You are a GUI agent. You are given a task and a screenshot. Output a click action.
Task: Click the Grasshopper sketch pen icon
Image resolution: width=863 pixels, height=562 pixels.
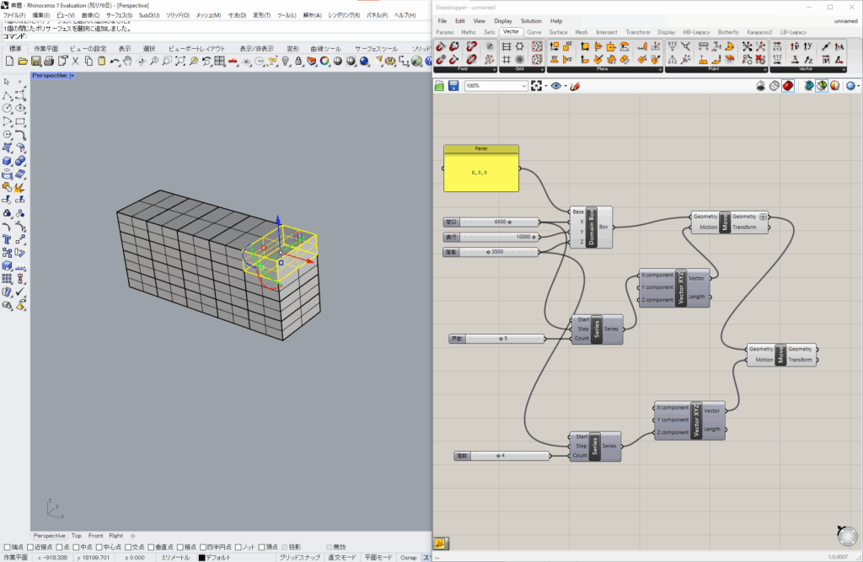(x=575, y=86)
